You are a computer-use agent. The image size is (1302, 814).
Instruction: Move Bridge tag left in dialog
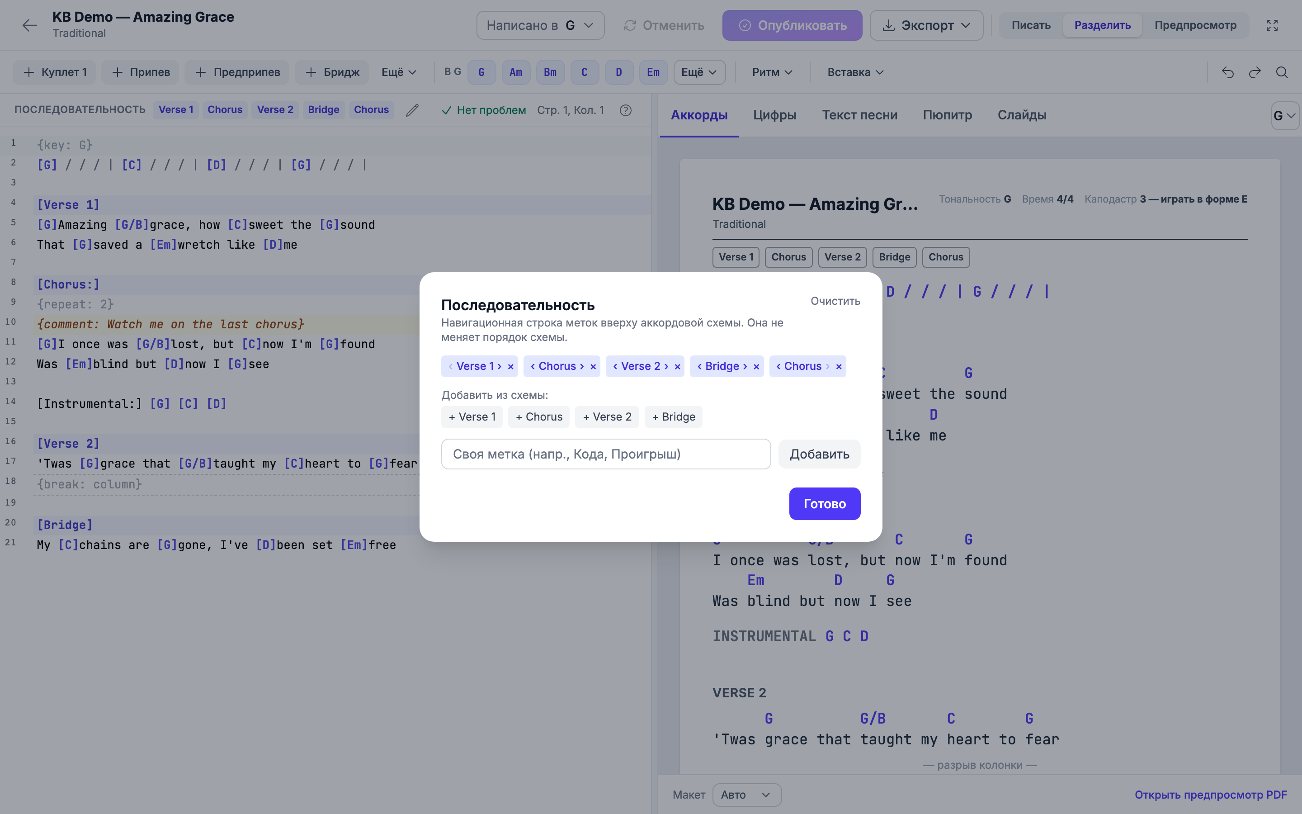(699, 366)
